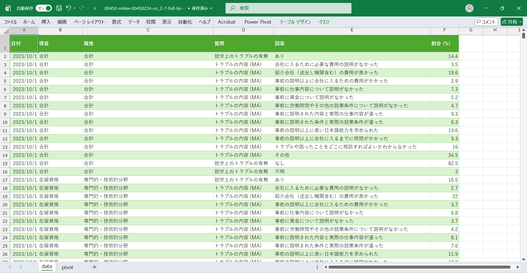Add a new sheet with plus icon
The image size is (527, 273).
pos(94,267)
